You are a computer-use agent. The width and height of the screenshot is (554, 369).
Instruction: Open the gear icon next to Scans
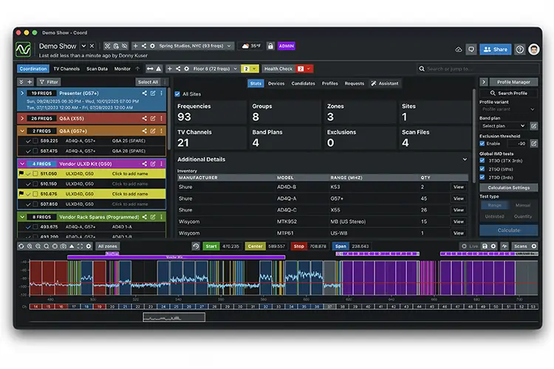point(534,246)
